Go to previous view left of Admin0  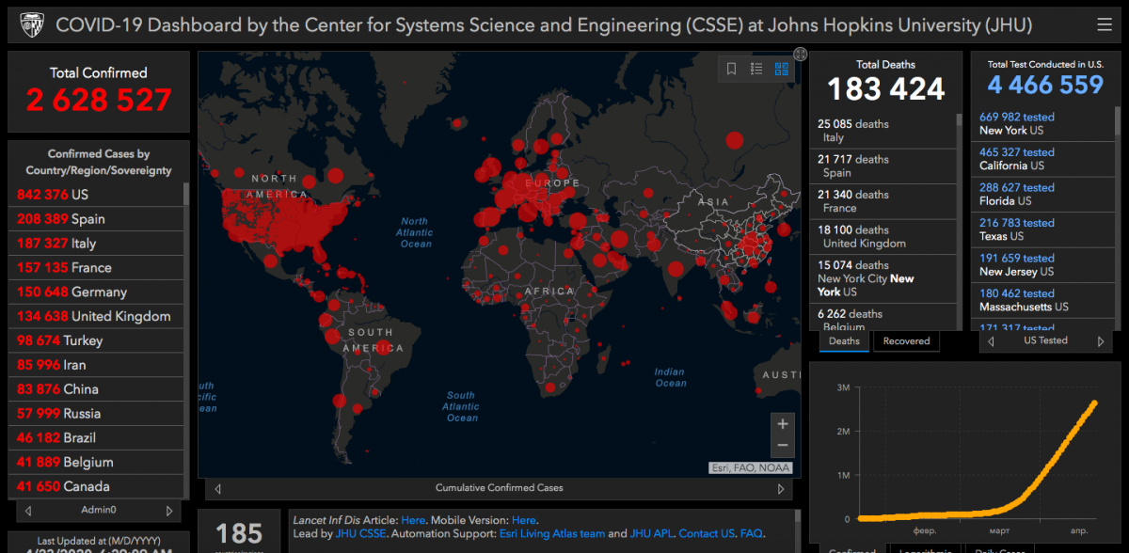28,511
